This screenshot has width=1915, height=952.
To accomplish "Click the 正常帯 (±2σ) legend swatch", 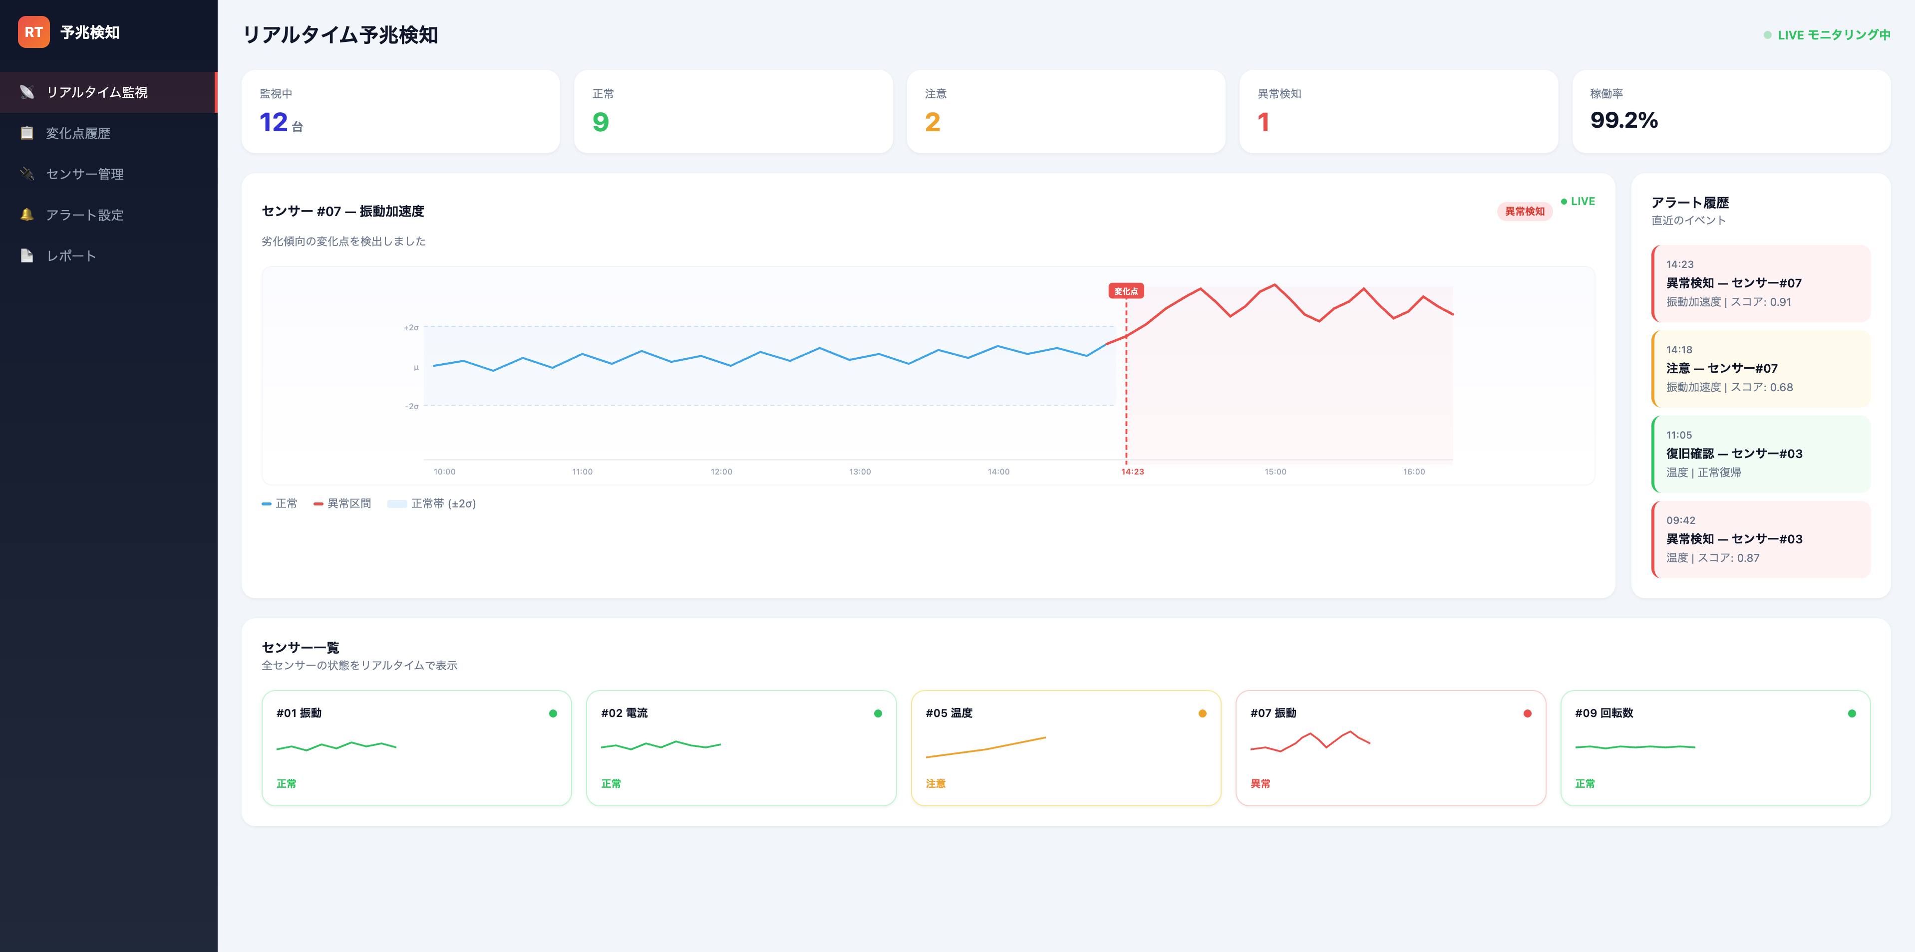I will tap(397, 504).
